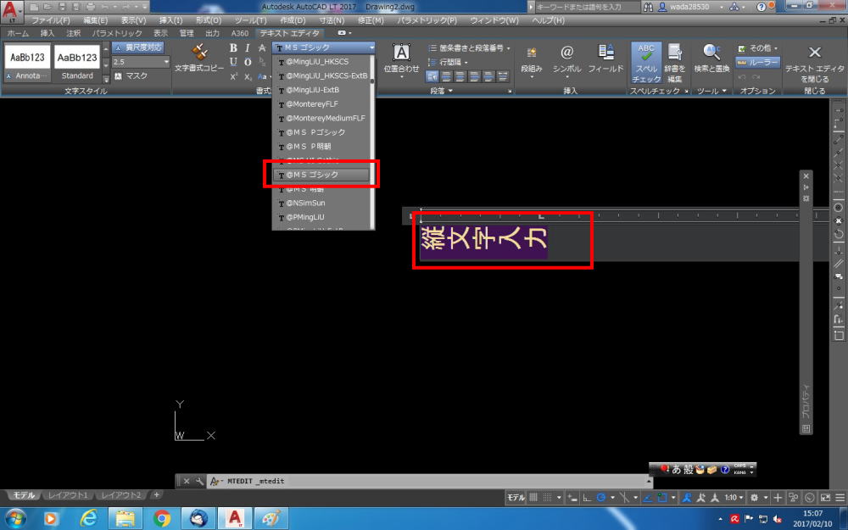The height and width of the screenshot is (530, 848).
Task: Open Google Chrome from the taskbar
Action: (162, 519)
